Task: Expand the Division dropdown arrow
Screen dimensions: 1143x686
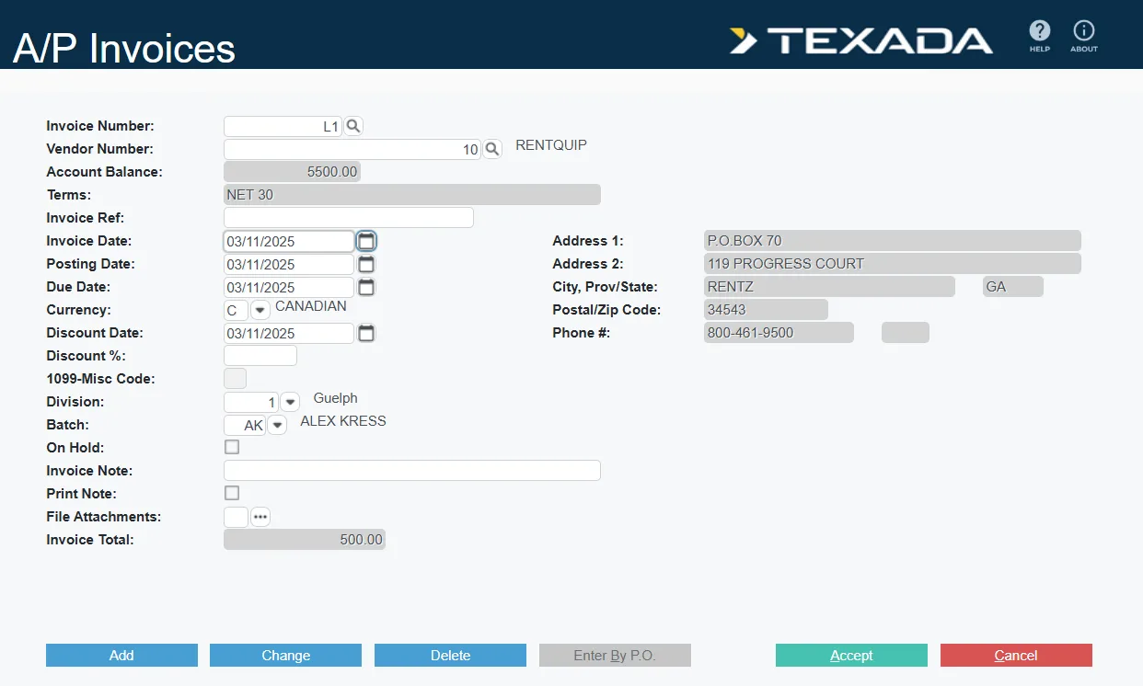Action: click(x=290, y=402)
